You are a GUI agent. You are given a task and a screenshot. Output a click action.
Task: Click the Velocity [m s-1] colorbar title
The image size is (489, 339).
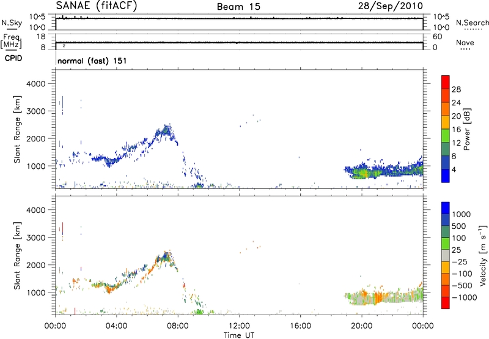(x=483, y=255)
